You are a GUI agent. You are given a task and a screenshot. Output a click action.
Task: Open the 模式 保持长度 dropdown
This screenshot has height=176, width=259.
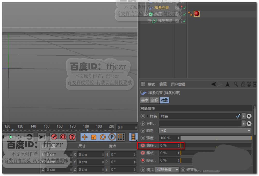(167, 170)
